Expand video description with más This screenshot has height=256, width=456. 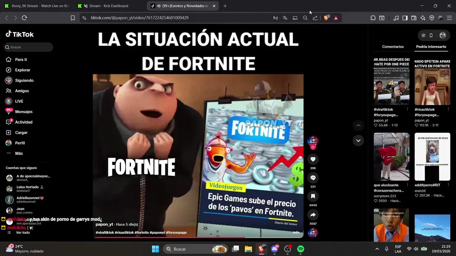296,233
